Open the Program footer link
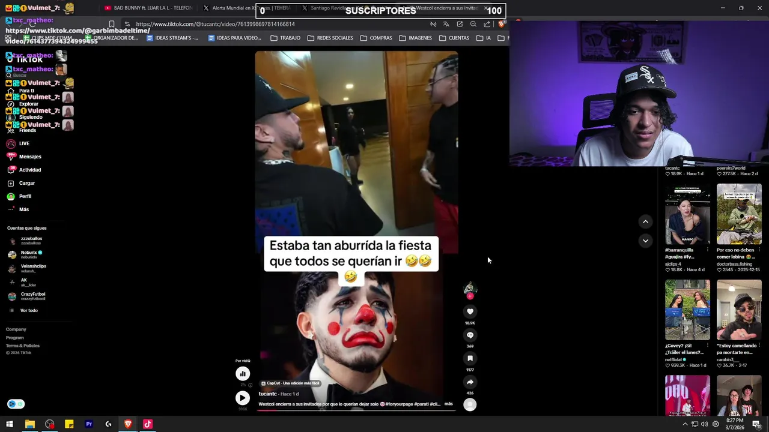 [x=15, y=338]
